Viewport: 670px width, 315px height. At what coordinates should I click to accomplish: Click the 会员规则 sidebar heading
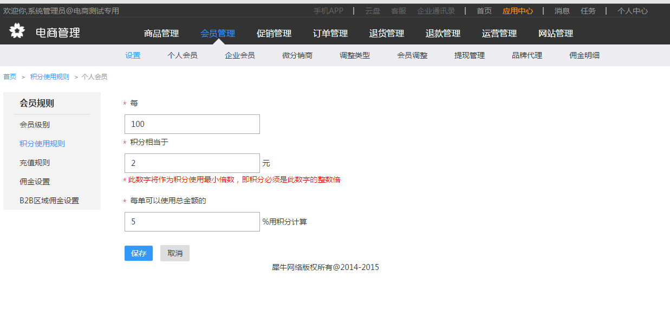[x=37, y=103]
